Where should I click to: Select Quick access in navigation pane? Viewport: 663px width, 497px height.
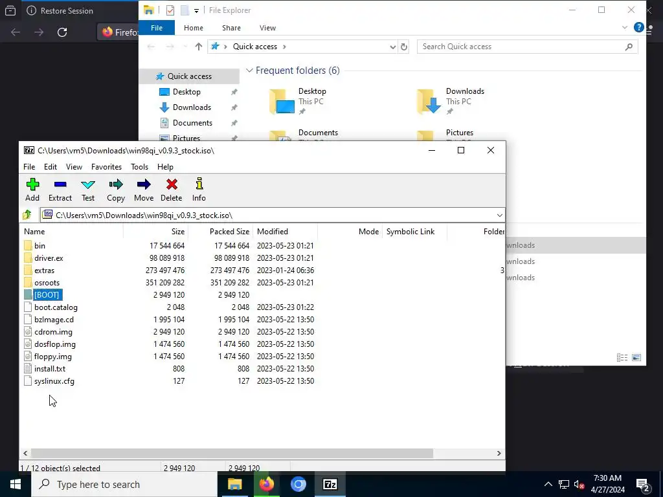(x=190, y=76)
